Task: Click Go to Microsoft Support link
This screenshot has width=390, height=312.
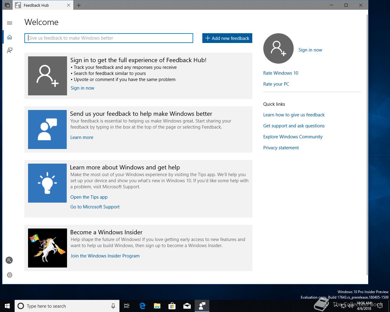Action: (x=95, y=207)
